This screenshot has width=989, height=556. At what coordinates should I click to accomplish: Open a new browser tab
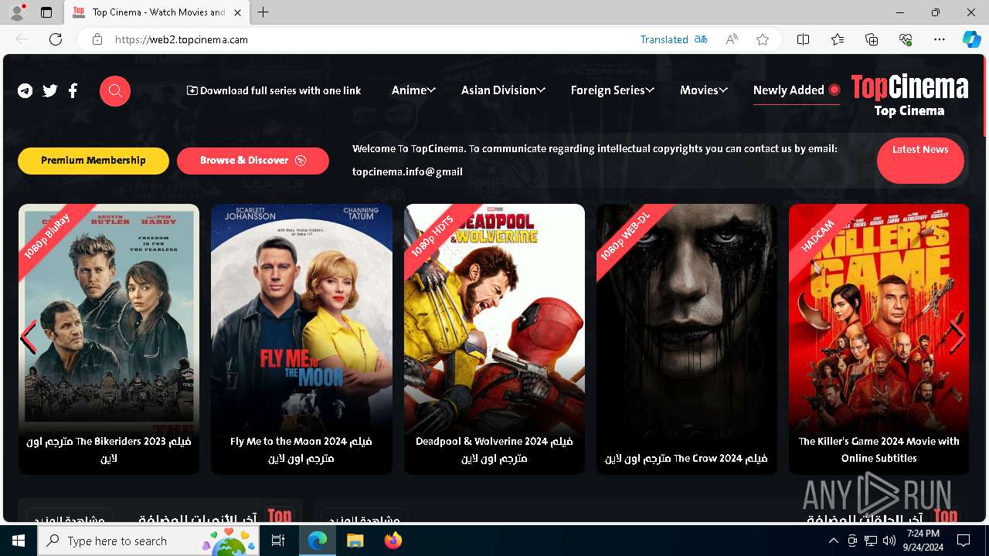263,12
